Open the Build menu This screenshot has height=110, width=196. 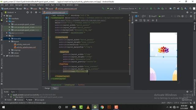47,5
